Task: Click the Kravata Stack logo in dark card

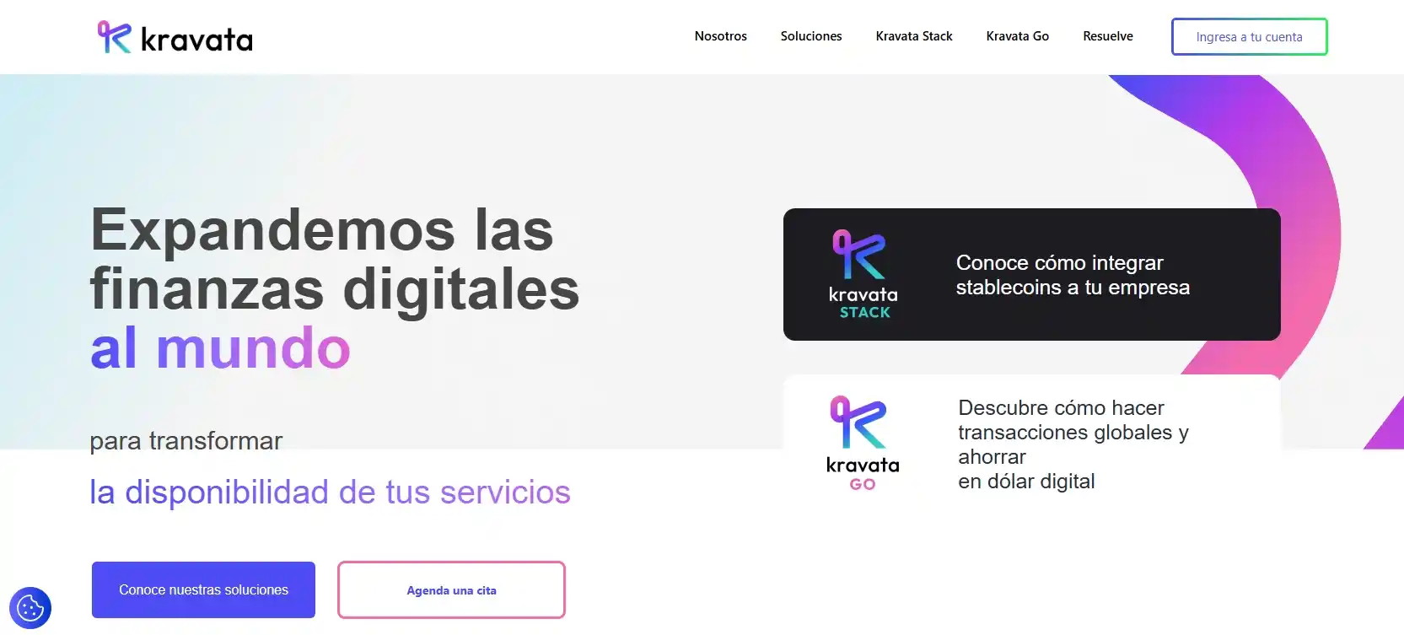Action: coord(863,274)
